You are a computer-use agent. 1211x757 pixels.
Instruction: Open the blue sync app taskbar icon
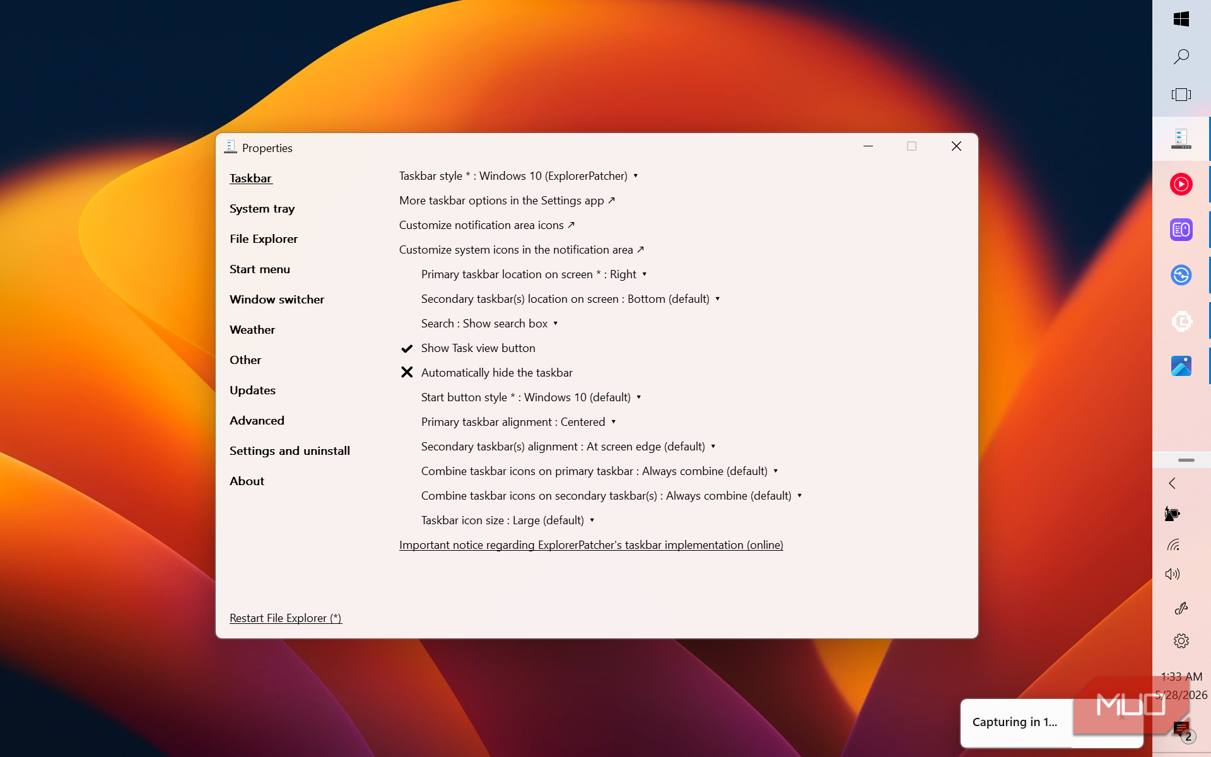(x=1181, y=275)
